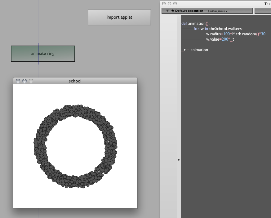Click the 'w.value=200*_t' code line
Image resolution: width=271 pixels, height=218 pixels.
[x=220, y=39]
